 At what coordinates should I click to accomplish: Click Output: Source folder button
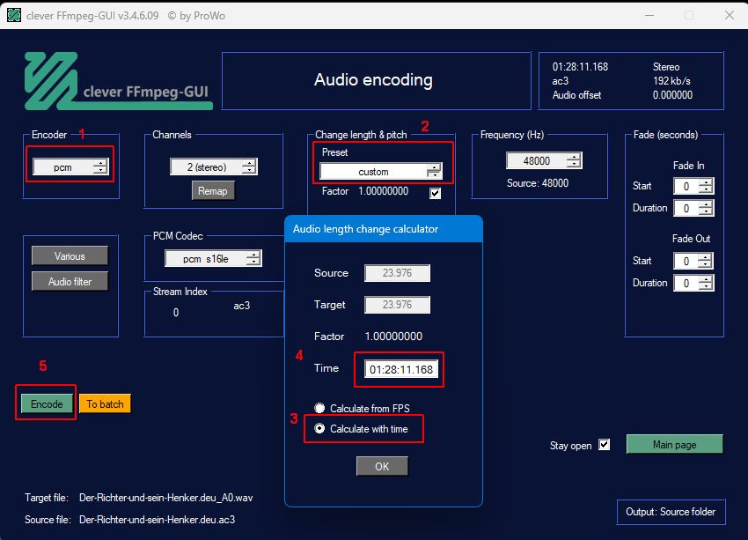[671, 512]
